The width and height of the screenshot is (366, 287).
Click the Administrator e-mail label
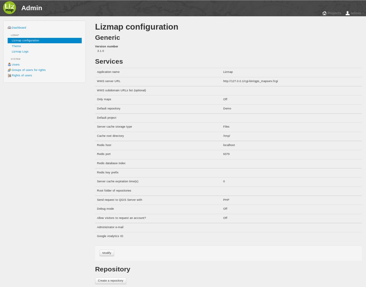click(110, 227)
